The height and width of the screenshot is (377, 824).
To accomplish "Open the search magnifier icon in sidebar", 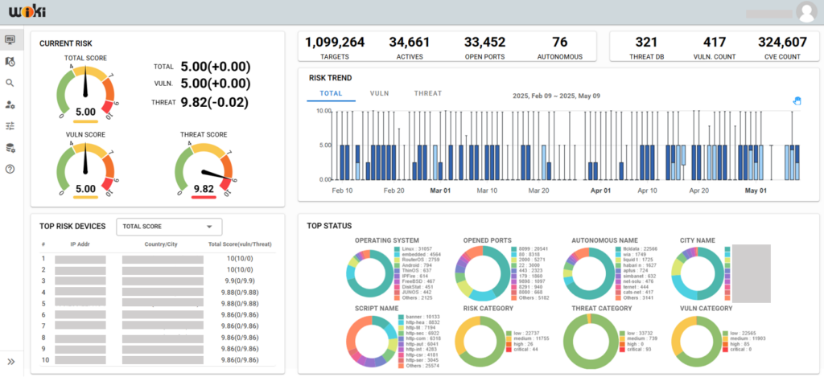I will point(10,83).
